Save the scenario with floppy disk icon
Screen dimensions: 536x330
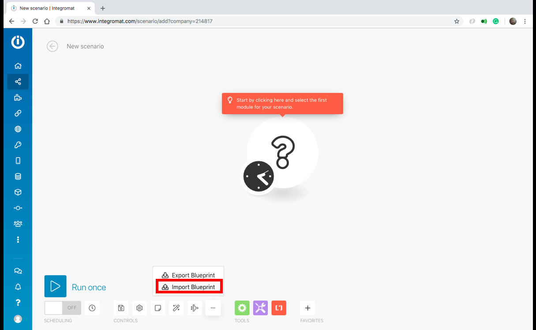(x=121, y=308)
